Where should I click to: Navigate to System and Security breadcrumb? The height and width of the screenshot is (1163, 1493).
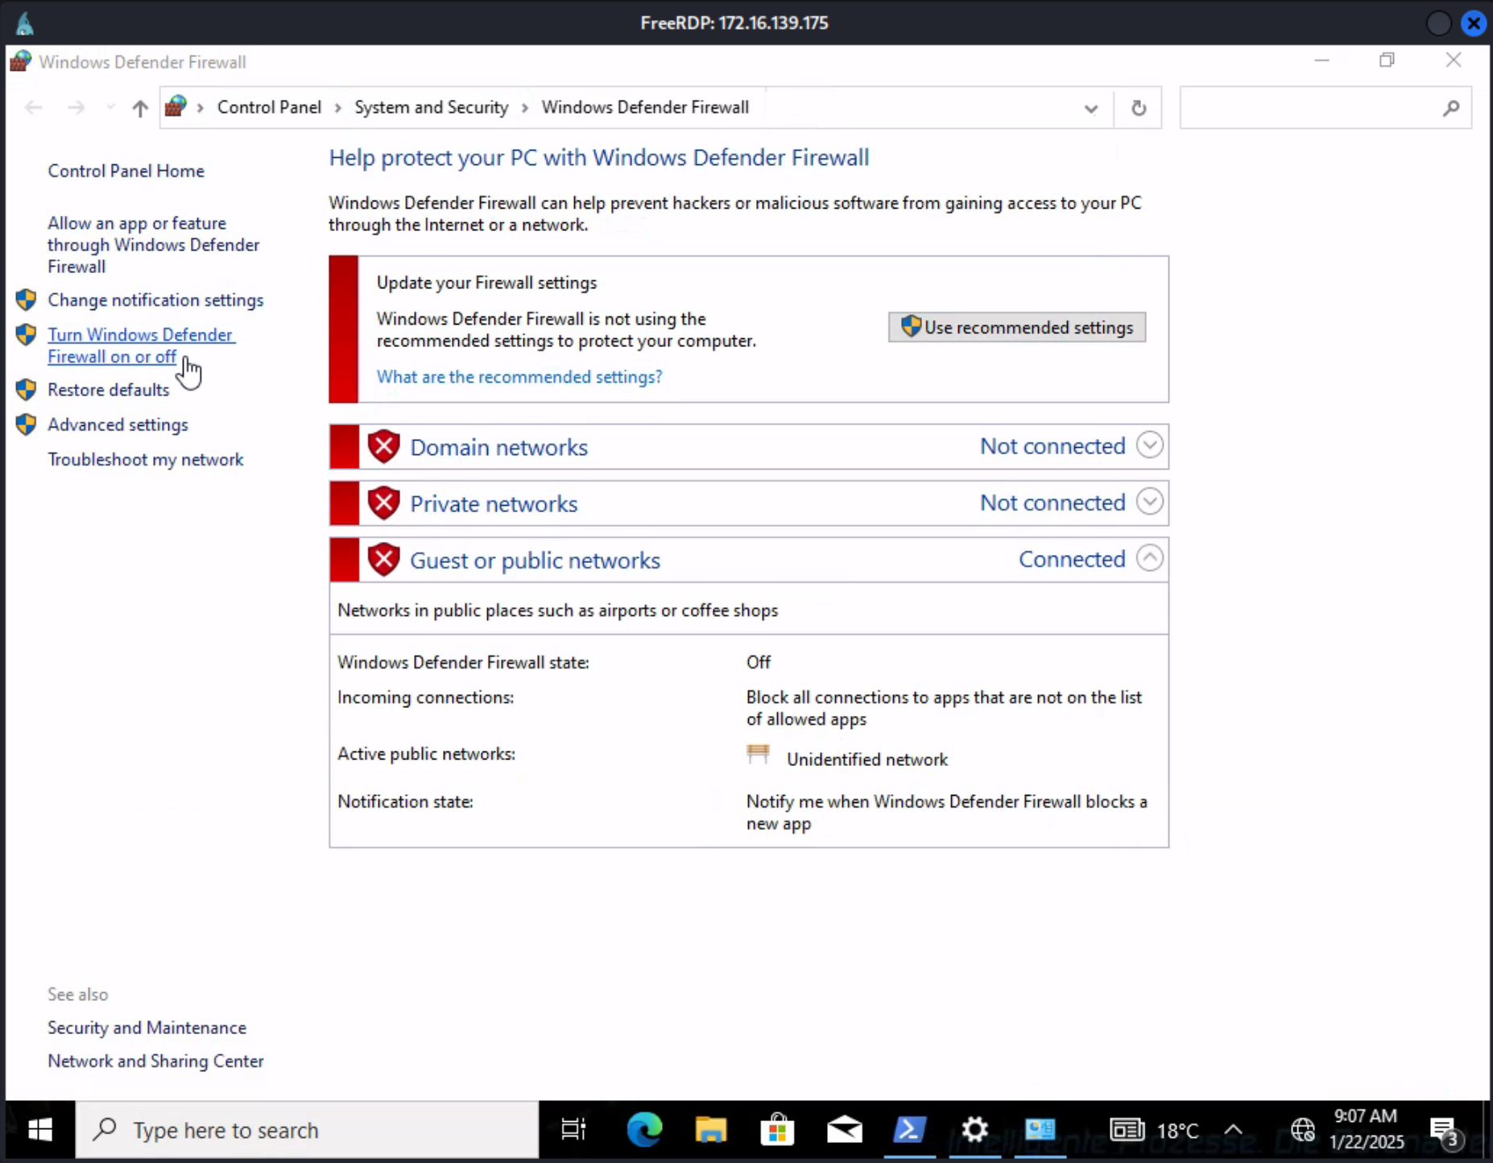point(432,107)
